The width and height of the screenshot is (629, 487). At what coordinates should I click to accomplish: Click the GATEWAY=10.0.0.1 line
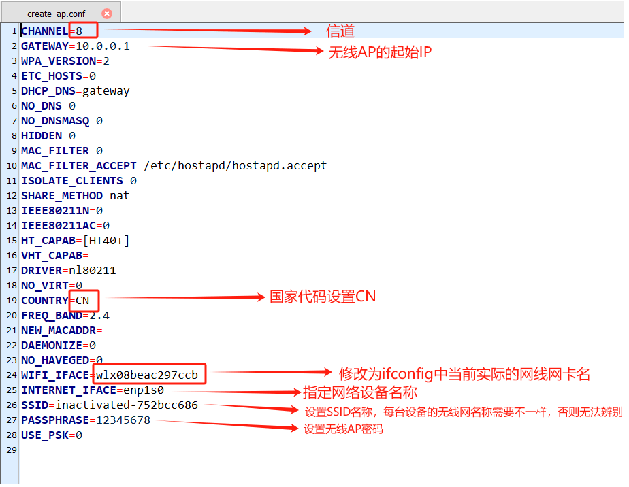point(76,46)
